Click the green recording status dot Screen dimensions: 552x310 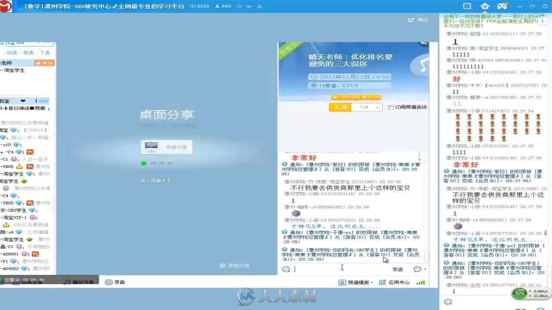[x=144, y=163]
